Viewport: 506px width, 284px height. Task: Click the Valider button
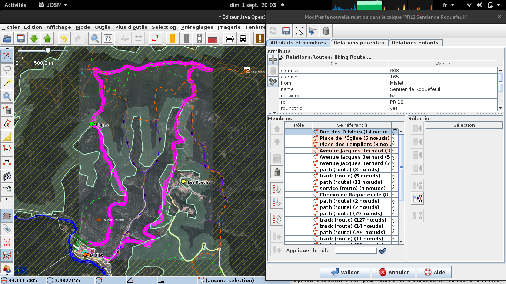pos(345,272)
